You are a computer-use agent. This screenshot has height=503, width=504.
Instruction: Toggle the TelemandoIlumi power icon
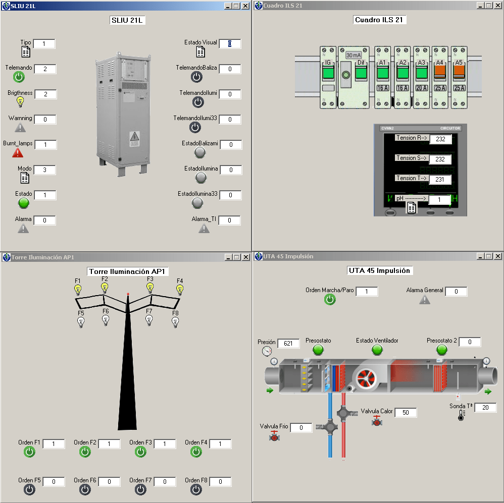tap(198, 102)
